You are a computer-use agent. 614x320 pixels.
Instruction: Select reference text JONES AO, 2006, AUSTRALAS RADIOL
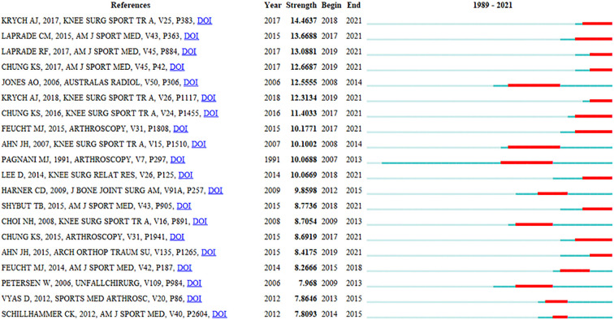pos(71,83)
